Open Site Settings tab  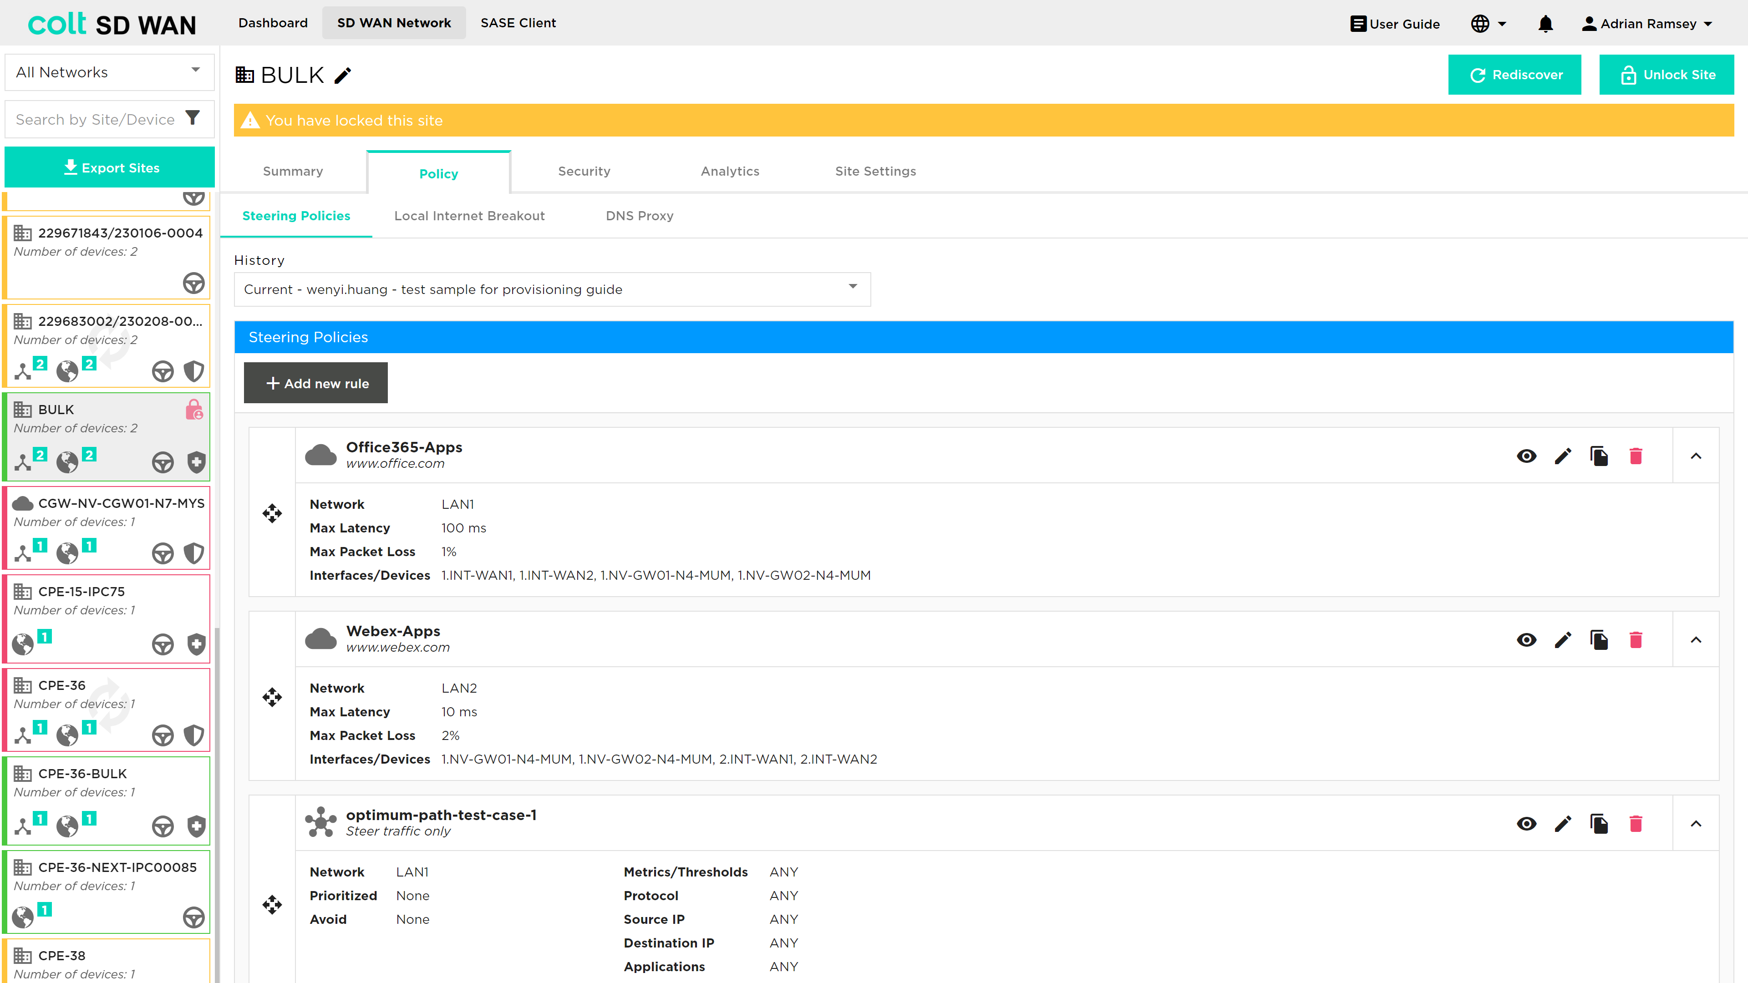tap(875, 172)
